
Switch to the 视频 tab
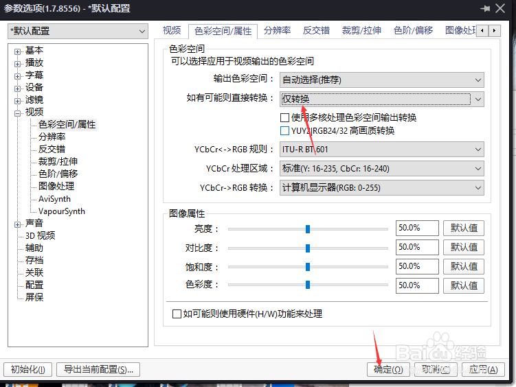[172, 31]
